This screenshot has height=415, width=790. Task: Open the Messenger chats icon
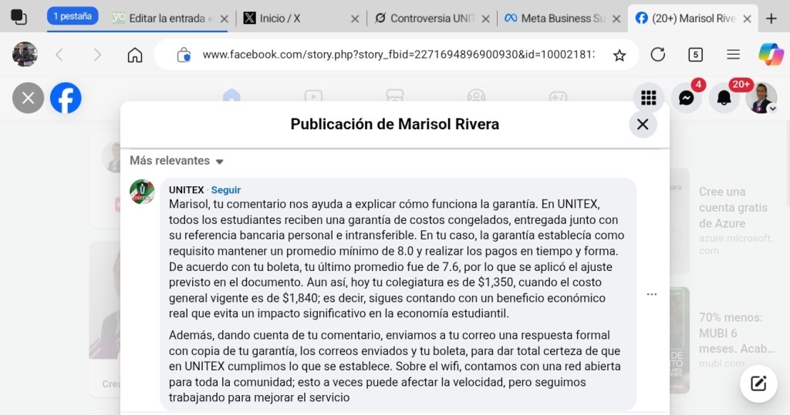[686, 98]
